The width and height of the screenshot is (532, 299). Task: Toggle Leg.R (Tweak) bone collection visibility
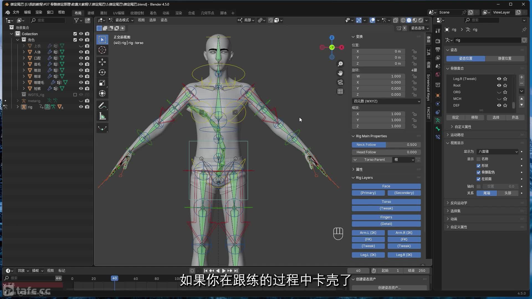click(499, 79)
